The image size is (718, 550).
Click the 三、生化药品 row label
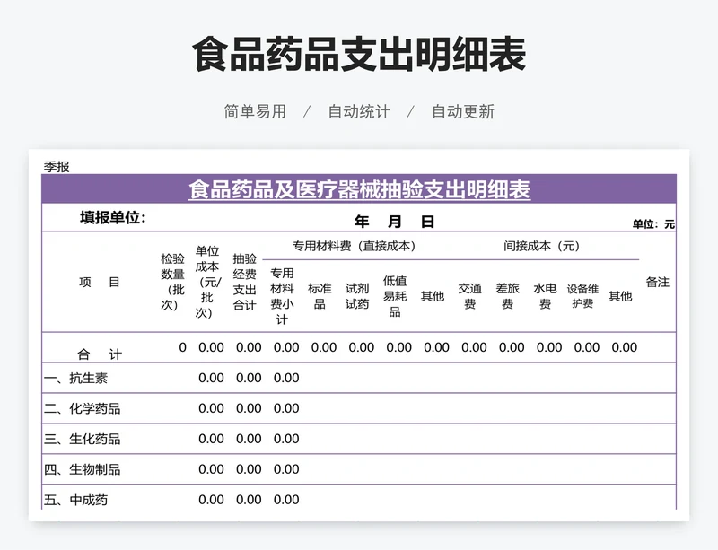tap(83, 439)
